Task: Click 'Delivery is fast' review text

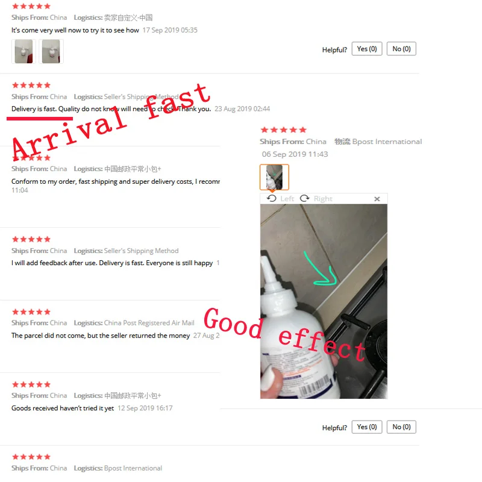Action: coord(111,109)
